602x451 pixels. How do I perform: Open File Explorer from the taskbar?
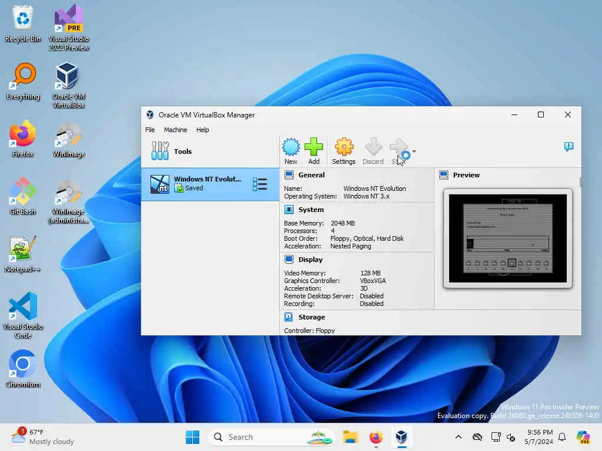coord(350,437)
